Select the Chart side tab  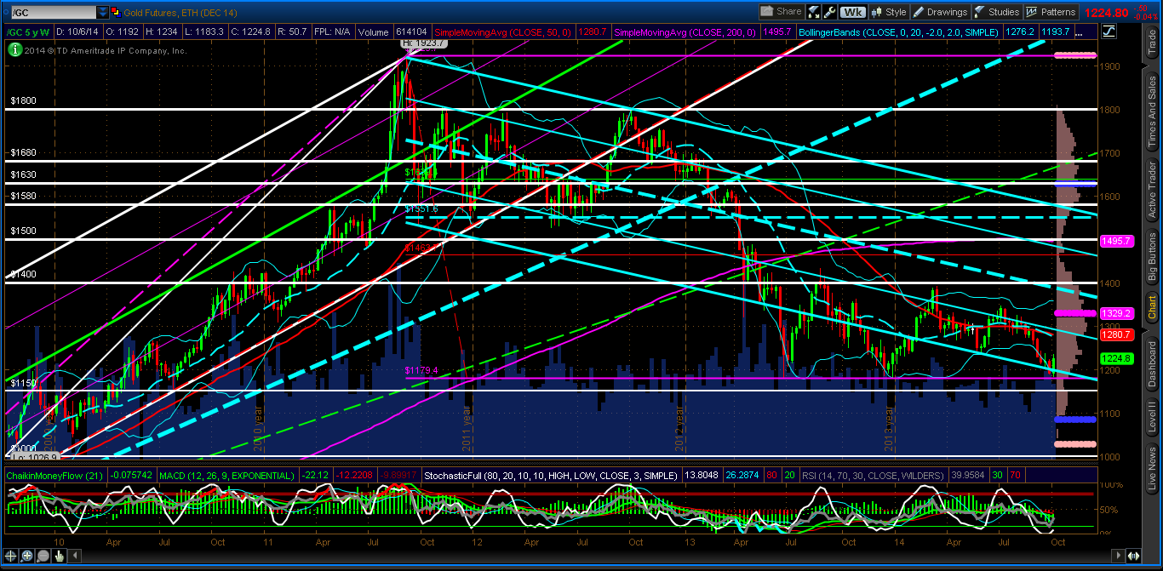[x=1152, y=309]
